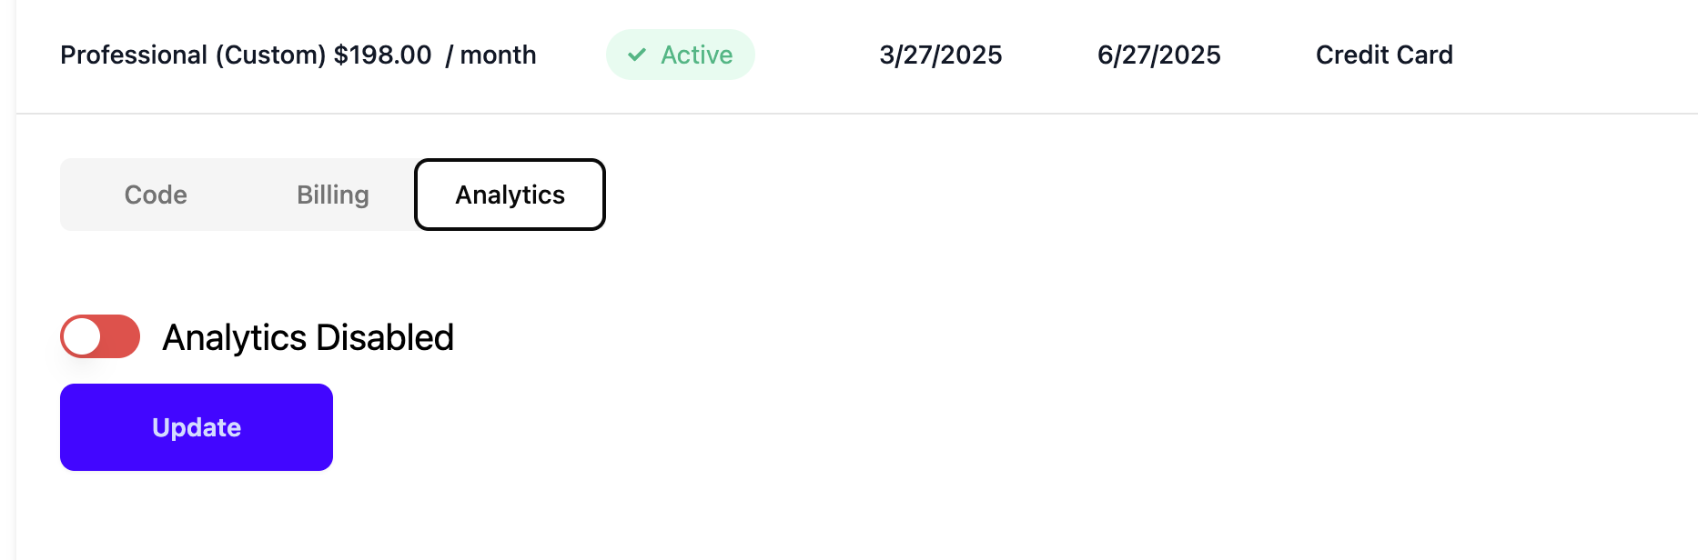Click the Update button
Screen dimensions: 1698x560
[197, 427]
